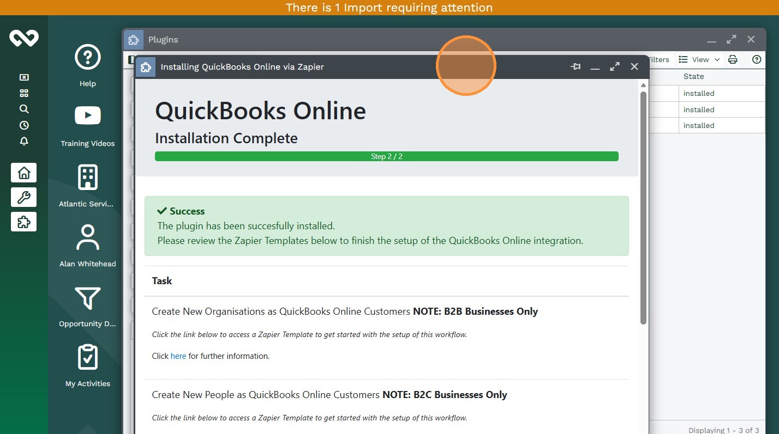Launch the Training Videos shortcut

click(88, 125)
